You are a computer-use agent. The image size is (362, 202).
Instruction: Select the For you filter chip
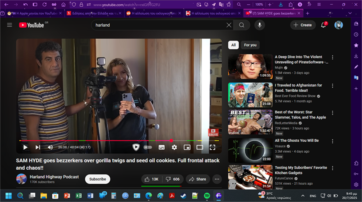[x=250, y=45]
